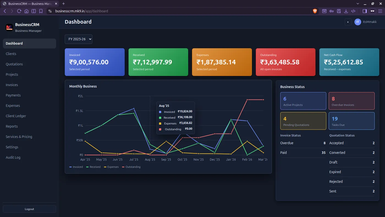Viewport: 385px width, 217px height.
Task: Open the Tasks Due status card
Action: 352,121
